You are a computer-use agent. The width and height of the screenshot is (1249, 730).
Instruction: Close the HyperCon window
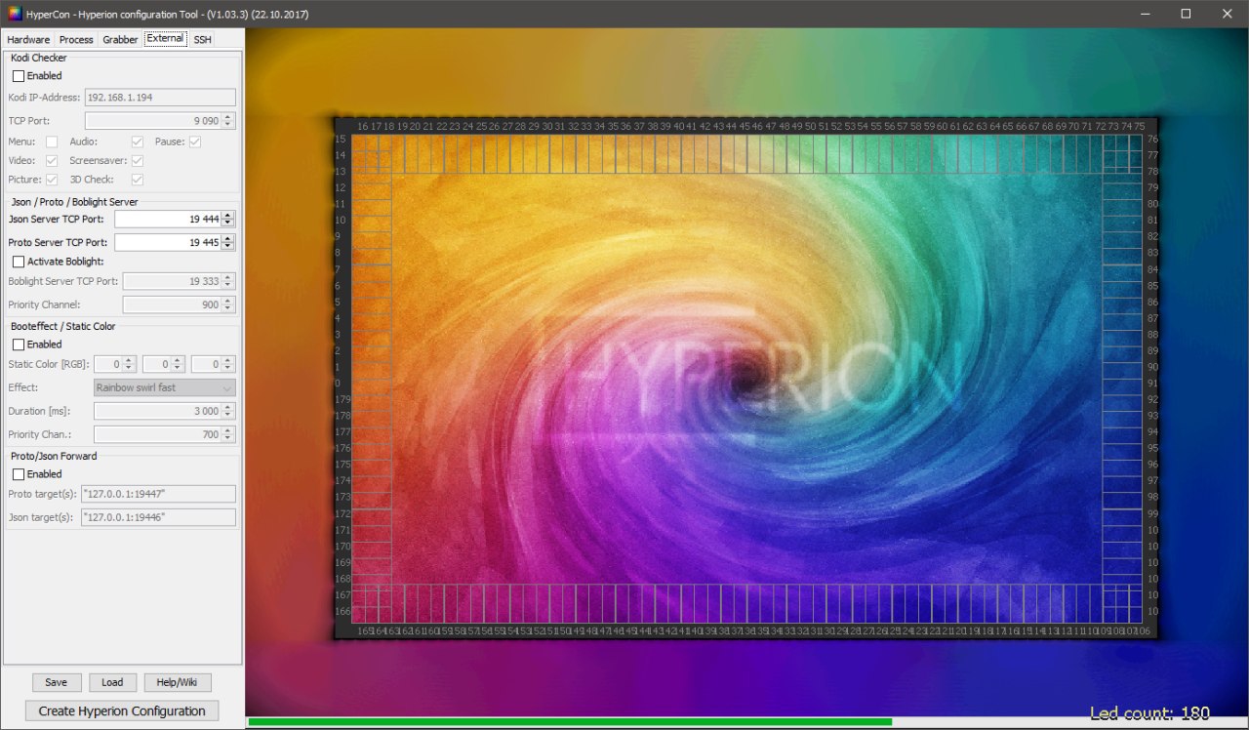click(1228, 14)
